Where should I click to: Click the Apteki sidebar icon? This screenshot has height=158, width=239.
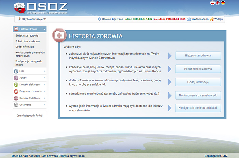(x=16, y=78)
